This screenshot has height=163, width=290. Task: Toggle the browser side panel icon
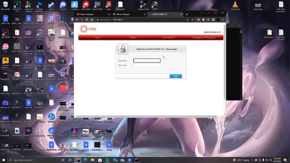[213, 19]
